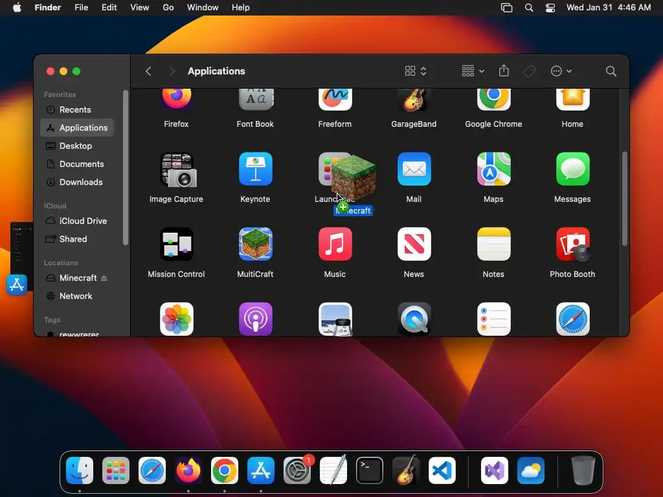Select Mission Control icon
This screenshot has width=663, height=497.
(x=176, y=244)
